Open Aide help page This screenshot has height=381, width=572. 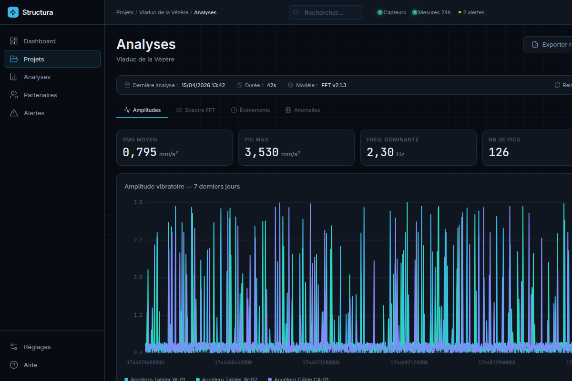[52, 365]
